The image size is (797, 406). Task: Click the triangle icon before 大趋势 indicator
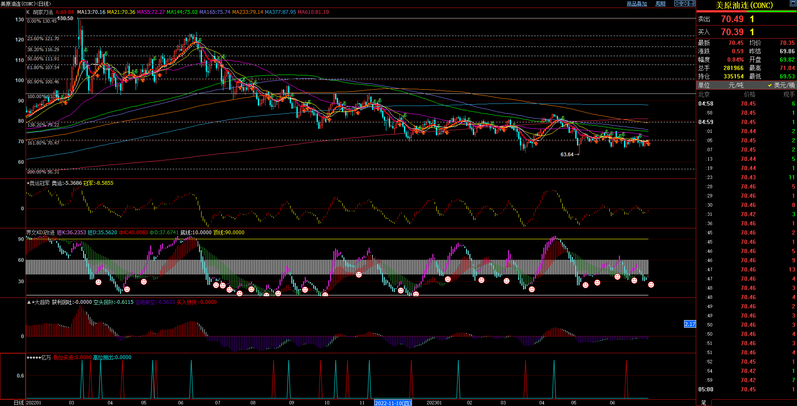(29, 302)
